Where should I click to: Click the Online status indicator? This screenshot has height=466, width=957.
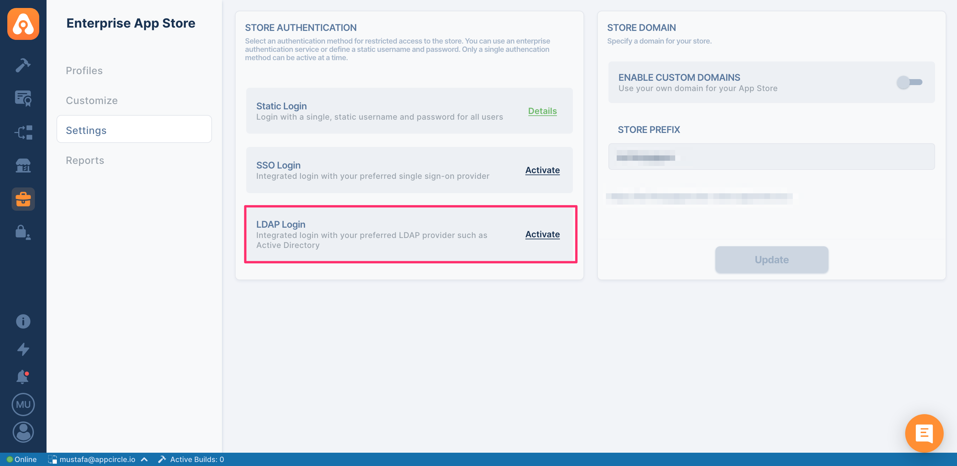[x=22, y=459]
